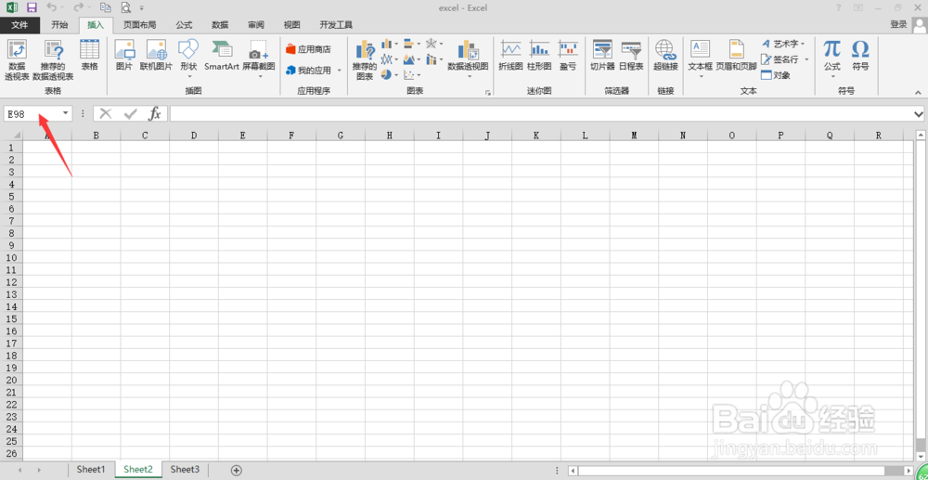Insert a Picture (图片) from file
Image resolution: width=928 pixels, height=480 pixels.
(x=124, y=55)
